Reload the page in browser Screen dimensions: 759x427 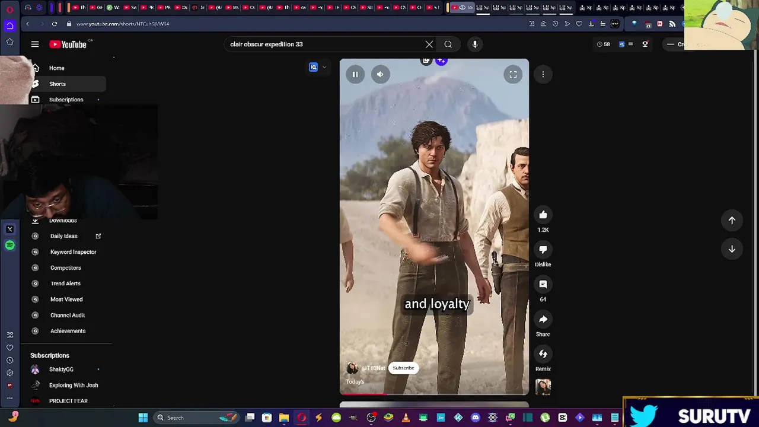click(55, 24)
